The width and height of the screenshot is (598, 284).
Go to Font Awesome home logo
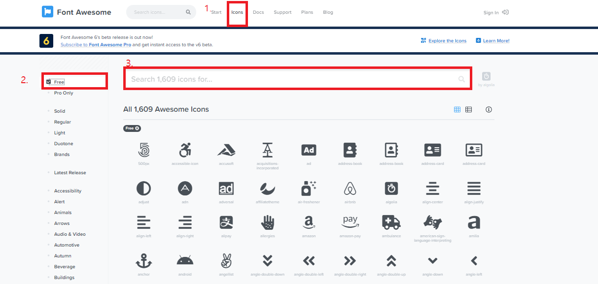76,12
